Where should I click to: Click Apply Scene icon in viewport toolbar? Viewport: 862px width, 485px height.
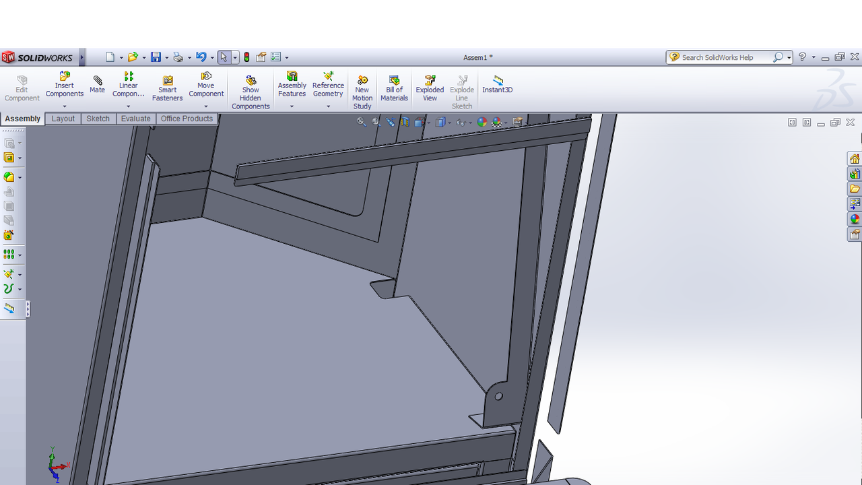pos(496,122)
